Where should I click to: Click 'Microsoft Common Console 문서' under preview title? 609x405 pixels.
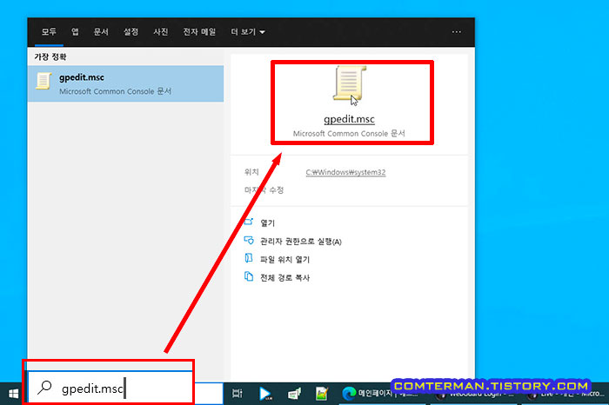tap(349, 134)
